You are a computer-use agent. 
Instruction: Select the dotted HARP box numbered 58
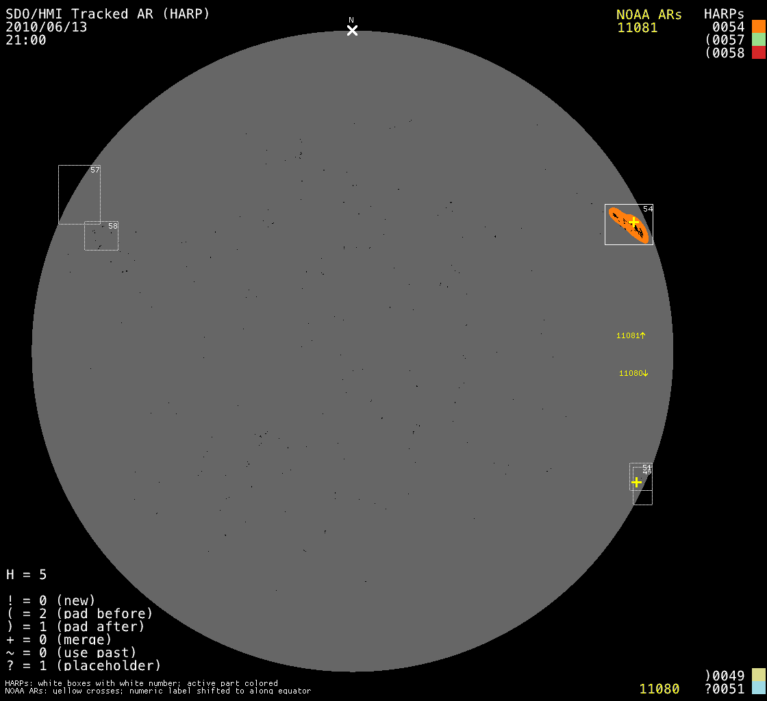pos(101,236)
